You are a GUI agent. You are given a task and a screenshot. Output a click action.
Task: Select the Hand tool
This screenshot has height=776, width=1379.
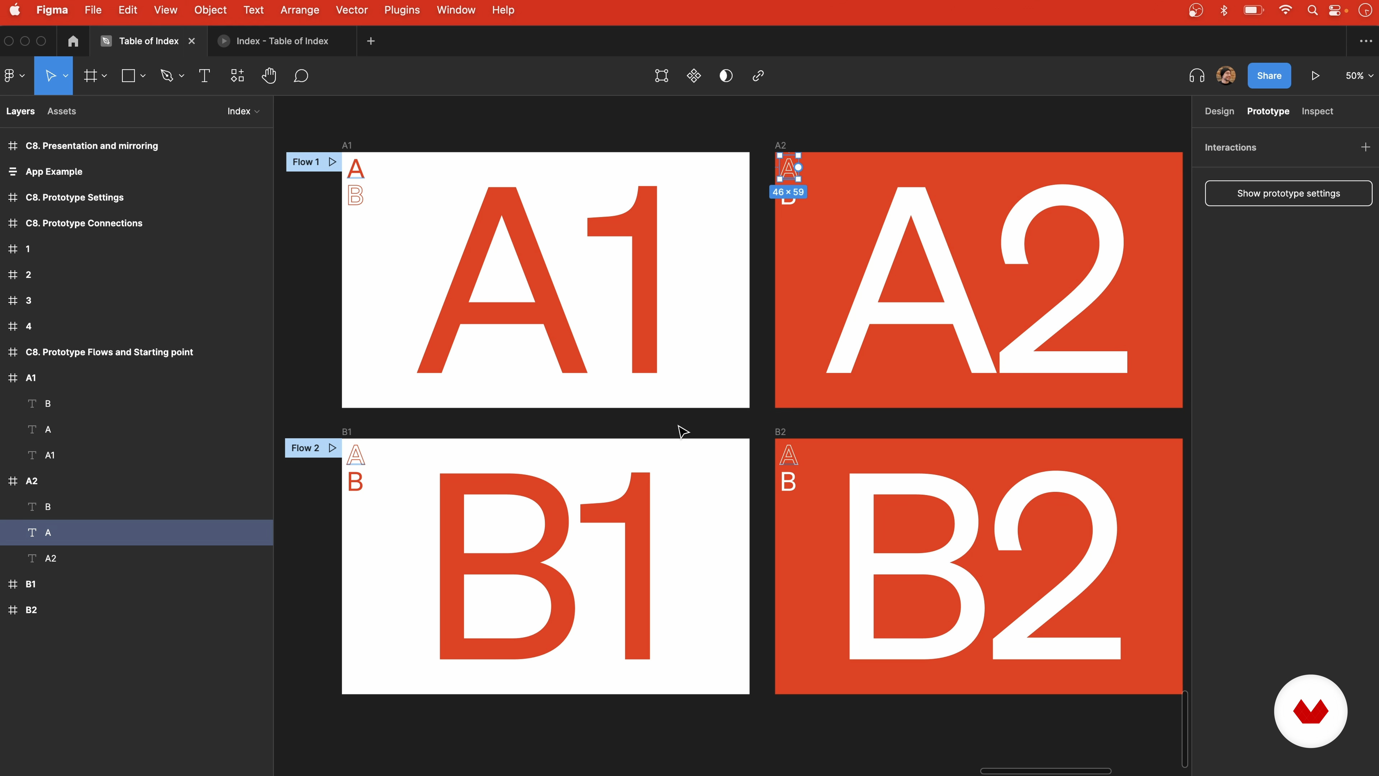tap(269, 75)
